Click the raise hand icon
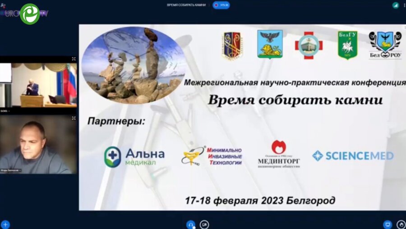Screen dimensions: 406x229 pyautogui.click(x=401, y=224)
